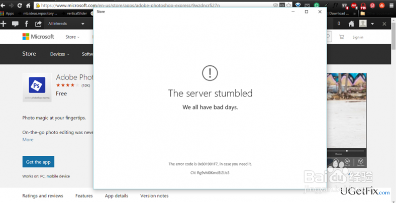Click the Microsoft logo on the web page
The width and height of the screenshot is (396, 203).
38,37
